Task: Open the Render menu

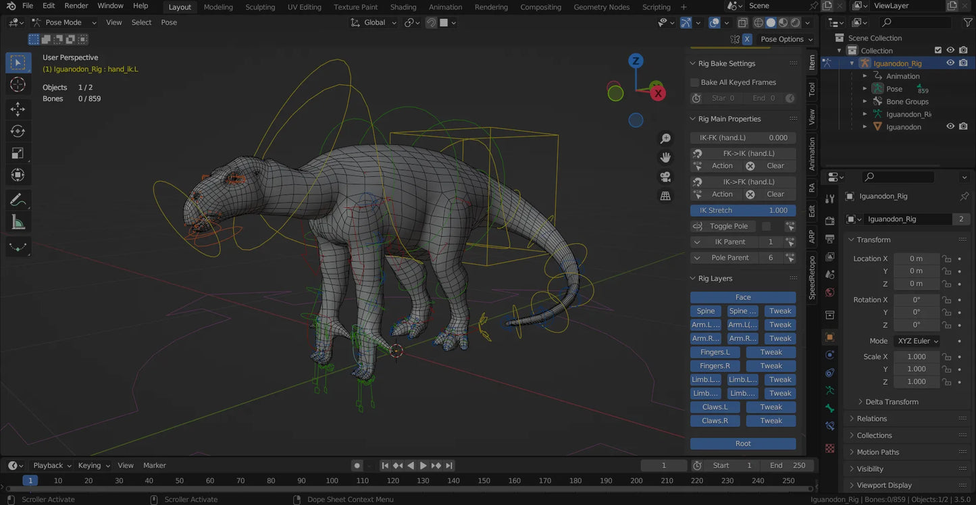Action: (x=76, y=6)
